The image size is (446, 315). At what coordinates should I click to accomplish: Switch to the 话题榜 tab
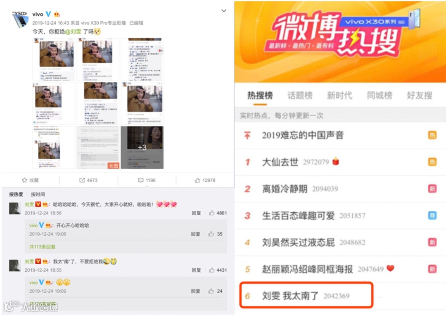[x=300, y=95]
